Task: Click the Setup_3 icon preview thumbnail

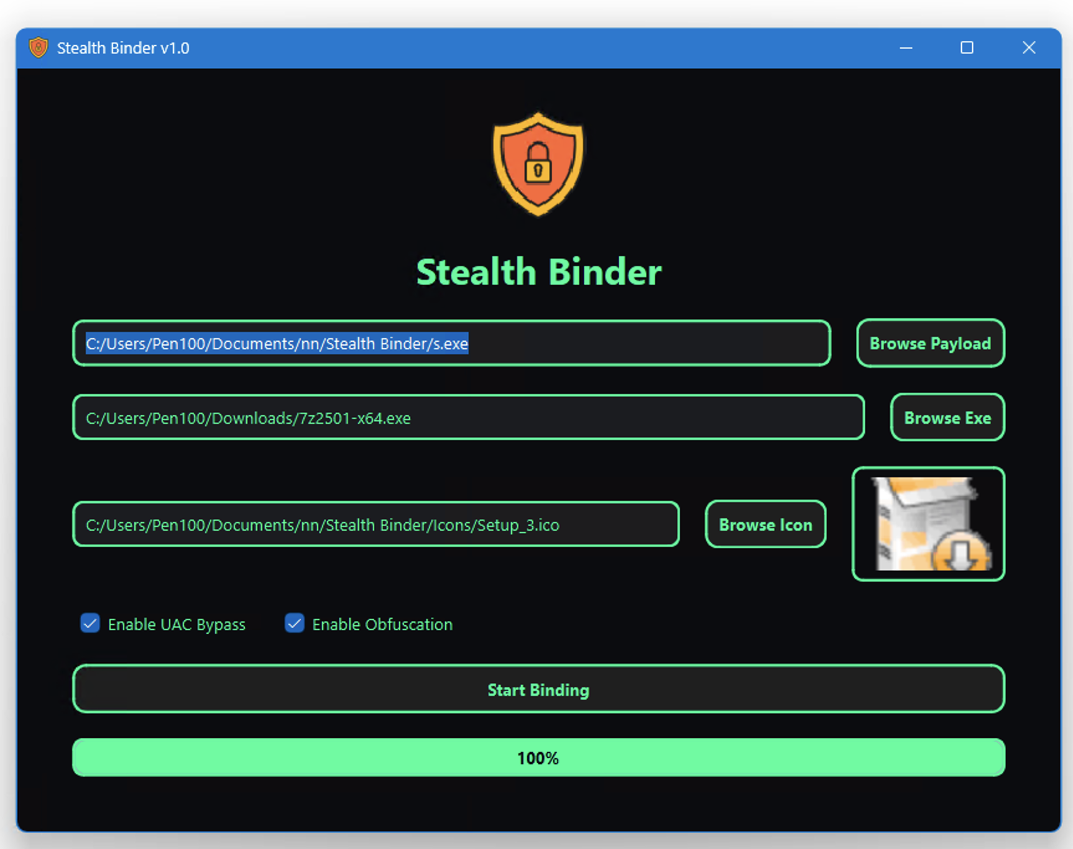Action: [928, 524]
